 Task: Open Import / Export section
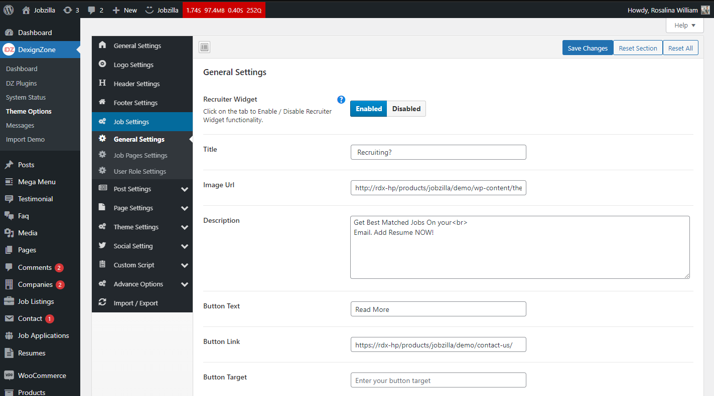pos(135,303)
